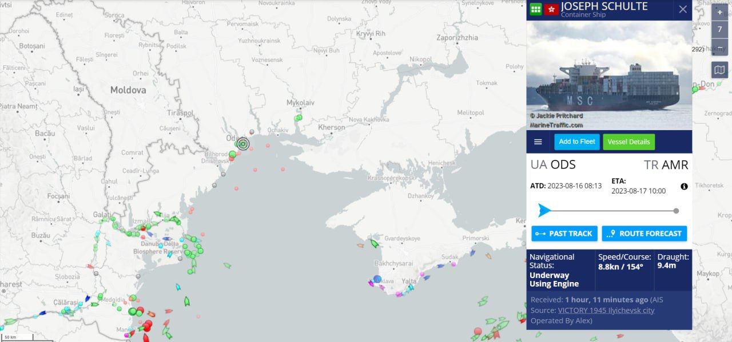Click the departure port UA ODS

point(553,165)
